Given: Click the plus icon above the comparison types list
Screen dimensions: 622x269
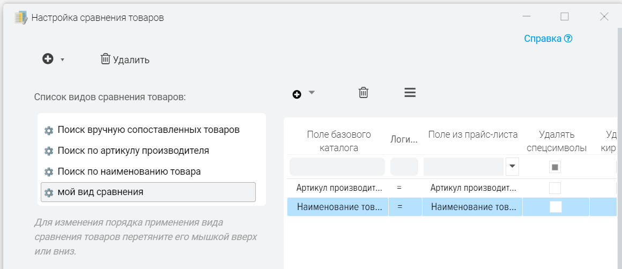Looking at the screenshot, I should (48, 59).
